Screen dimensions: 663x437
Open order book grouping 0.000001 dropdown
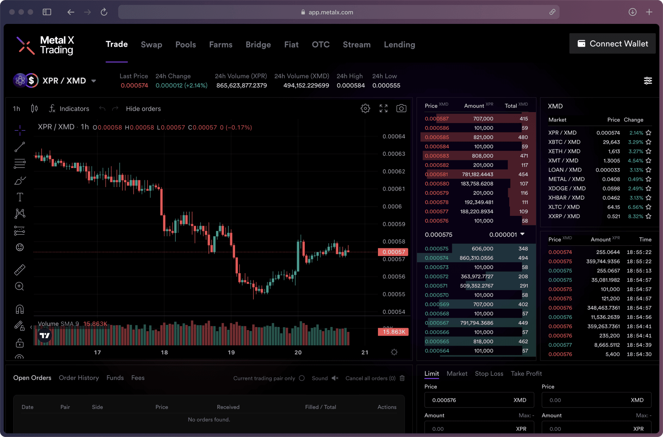pos(507,234)
